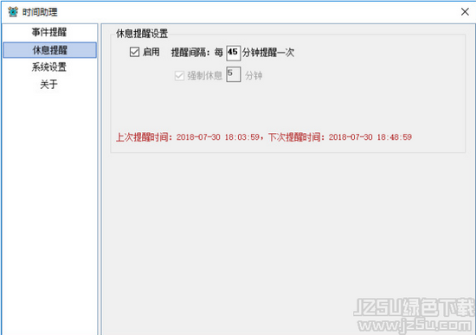Toggle the 强制休息 checkbox

tap(179, 75)
